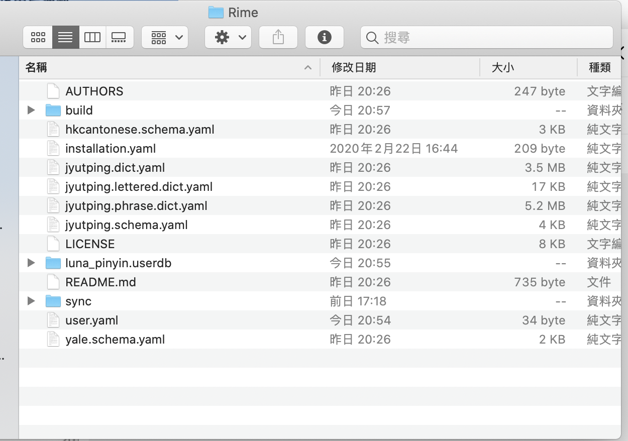The image size is (628, 441).
Task: Select the jyutping.phrase.dict.yaml file name
Action: point(137,206)
